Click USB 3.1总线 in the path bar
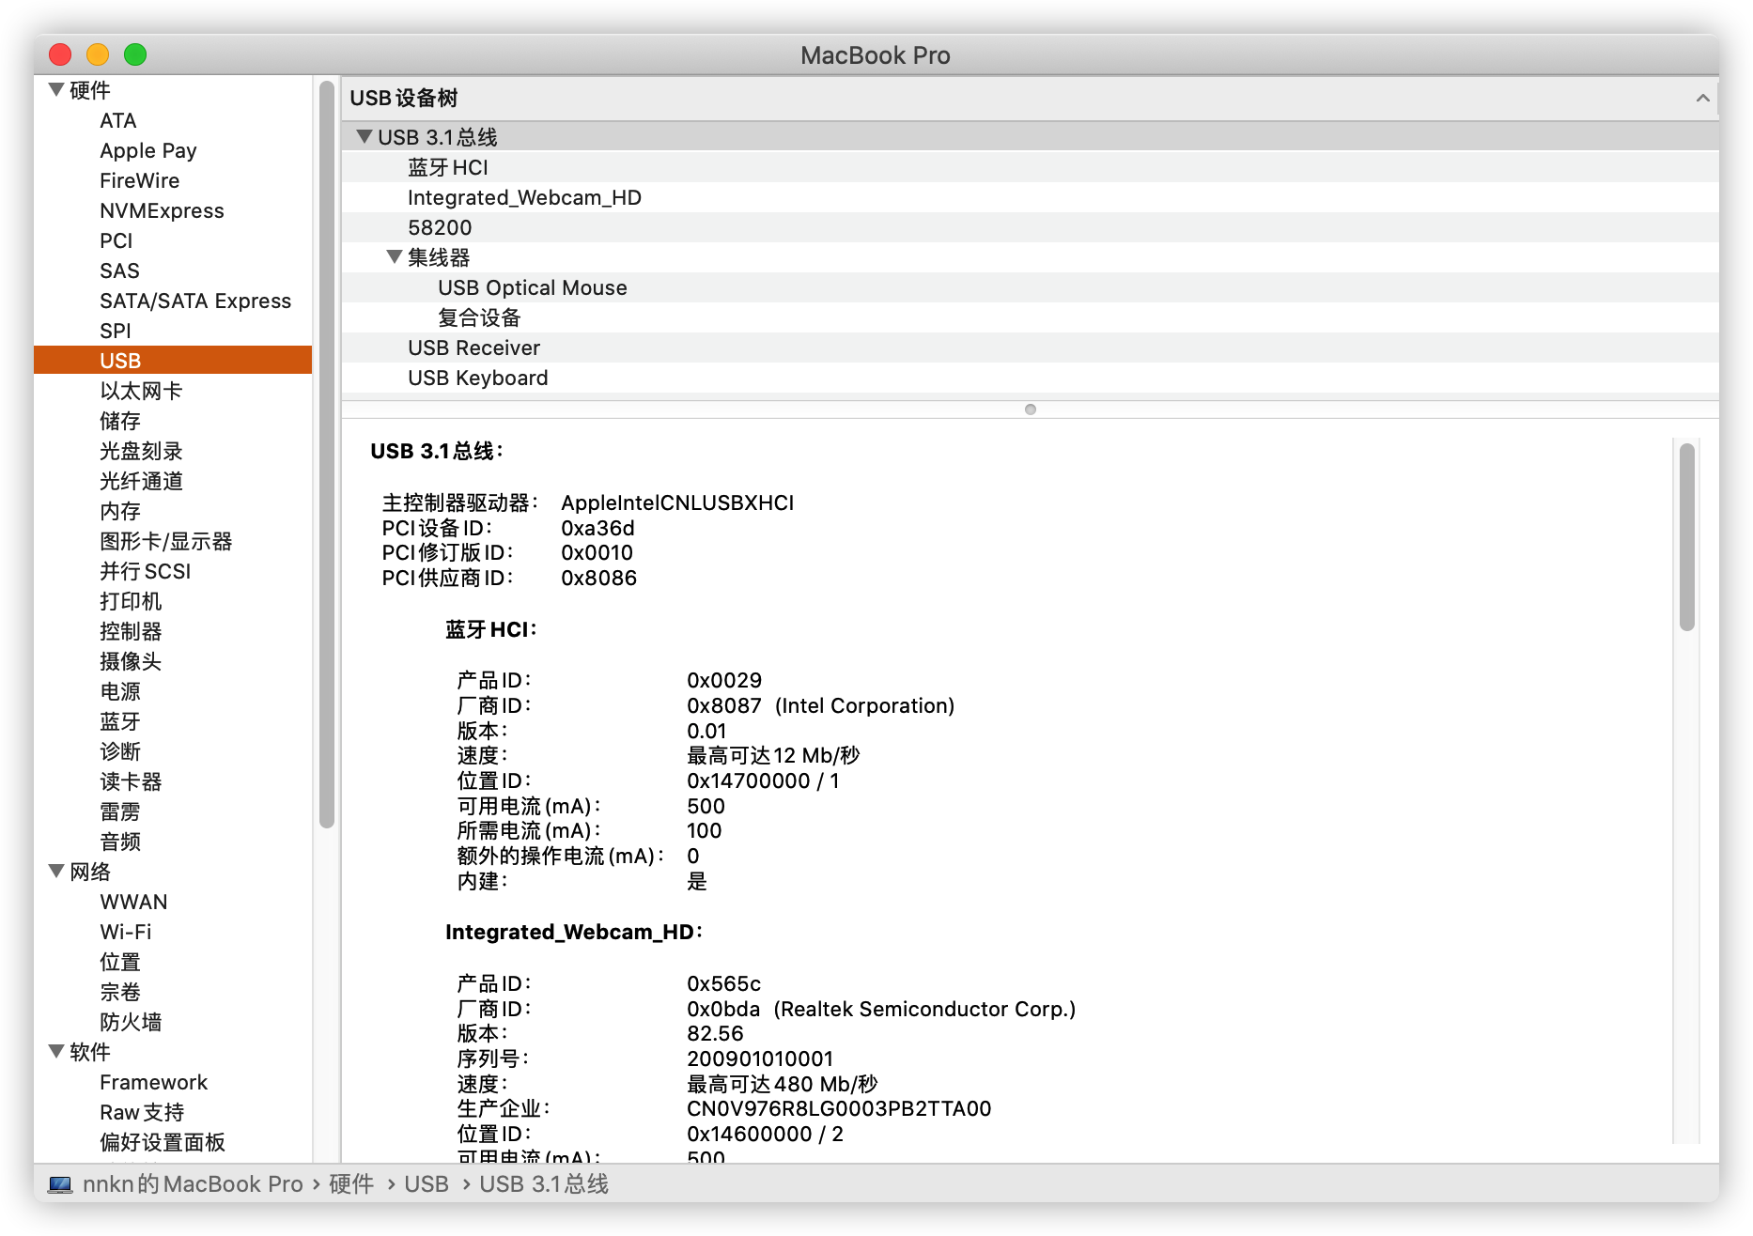 point(544,1184)
